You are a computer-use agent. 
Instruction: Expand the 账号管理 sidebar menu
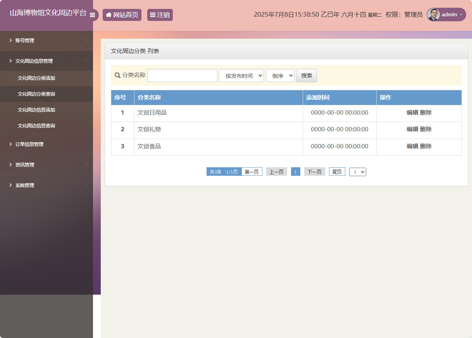point(47,41)
